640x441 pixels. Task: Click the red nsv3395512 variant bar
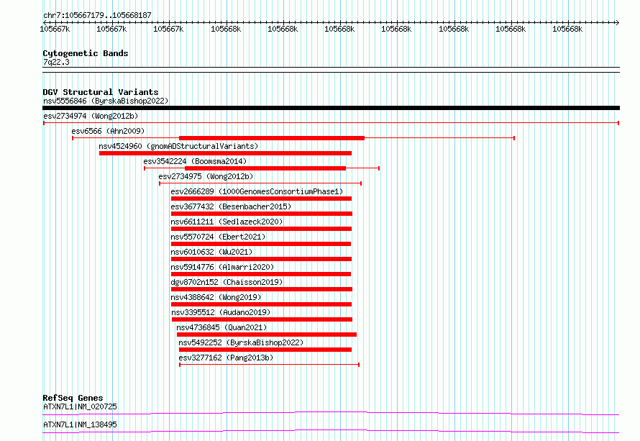(262, 319)
